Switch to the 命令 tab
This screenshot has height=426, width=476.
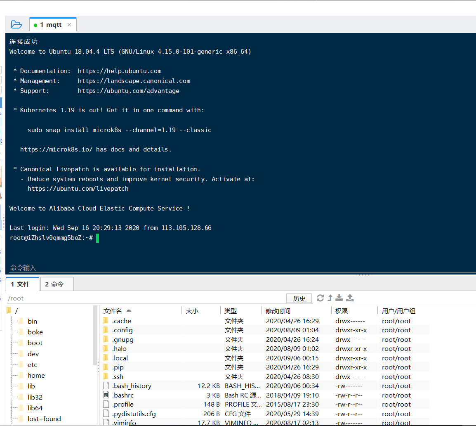[x=57, y=284]
